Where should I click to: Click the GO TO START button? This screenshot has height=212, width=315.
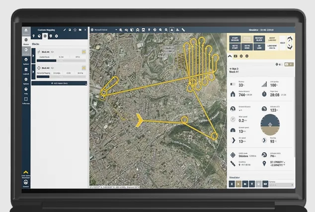tap(235, 47)
